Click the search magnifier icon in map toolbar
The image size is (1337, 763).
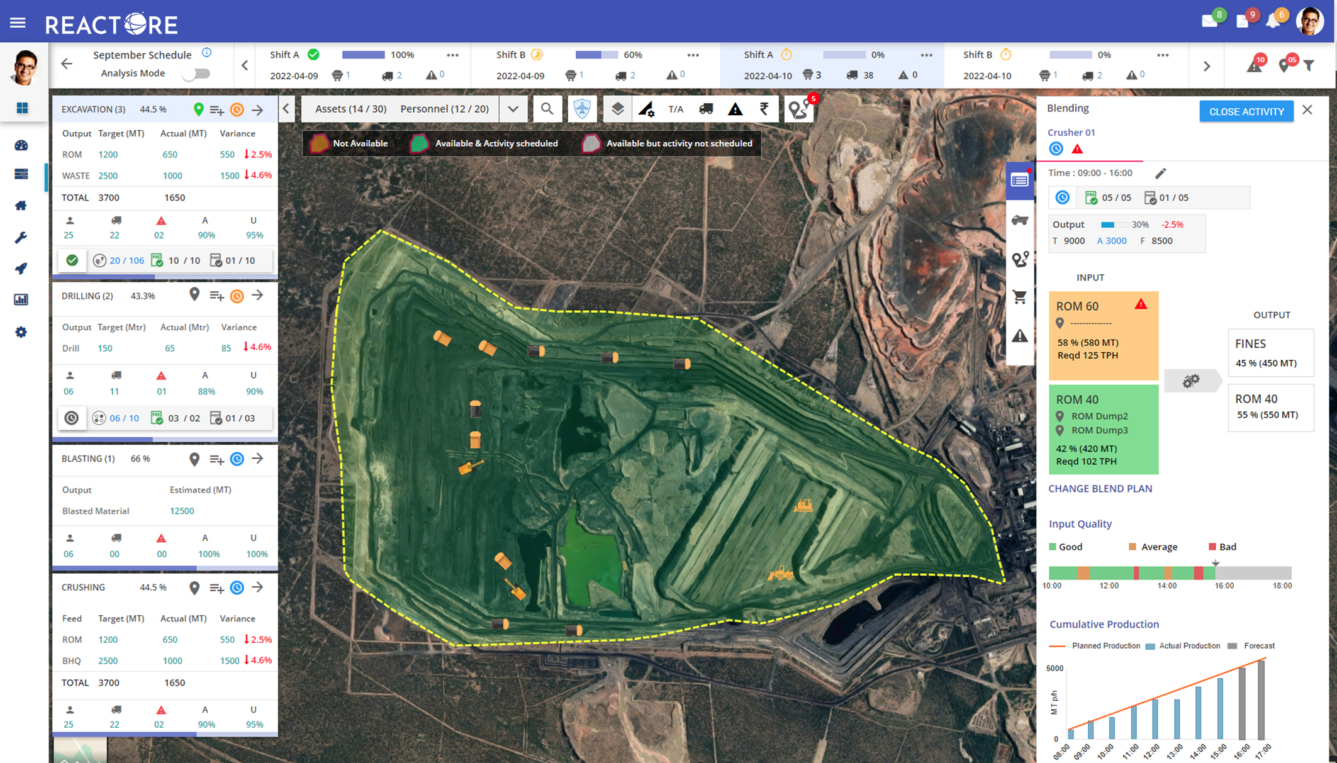pos(547,109)
